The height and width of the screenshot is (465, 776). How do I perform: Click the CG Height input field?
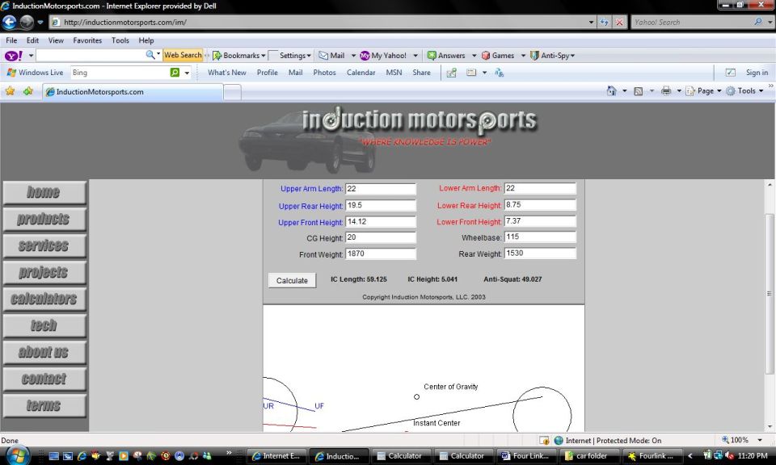(x=381, y=237)
